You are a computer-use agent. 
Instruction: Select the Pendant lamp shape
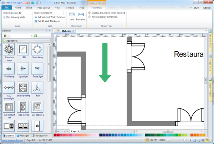[9, 49]
